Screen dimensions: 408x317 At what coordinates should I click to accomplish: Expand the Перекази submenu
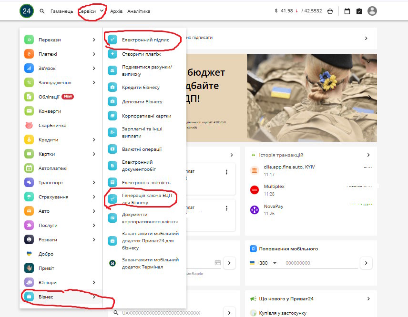(94, 40)
